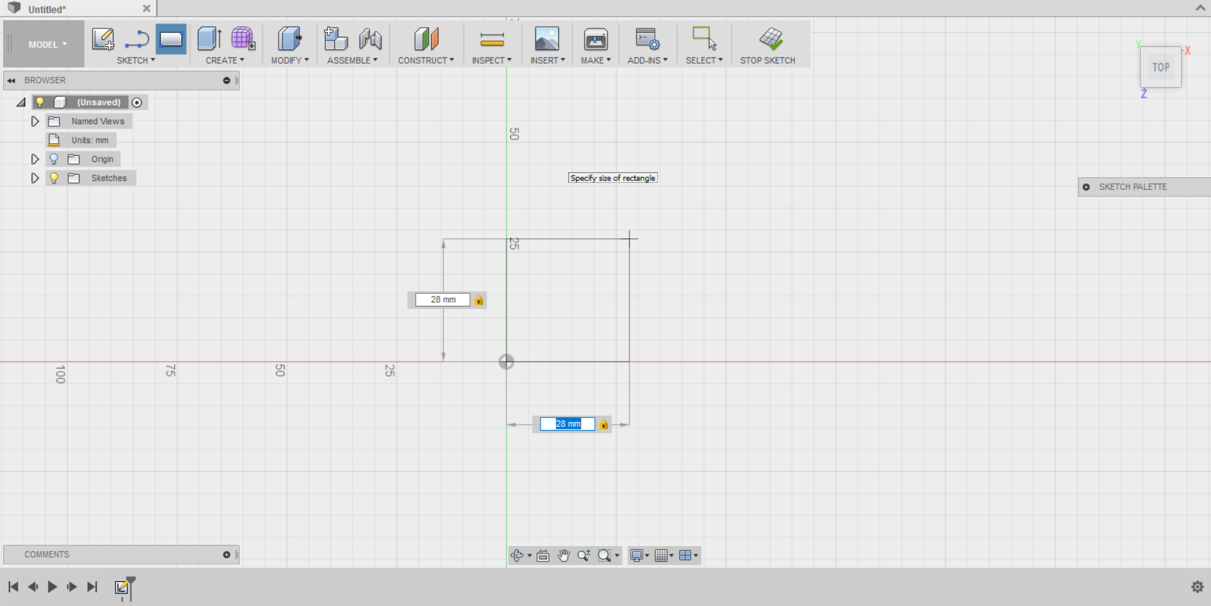
Task: Select the Units: mm row
Action: (81, 140)
